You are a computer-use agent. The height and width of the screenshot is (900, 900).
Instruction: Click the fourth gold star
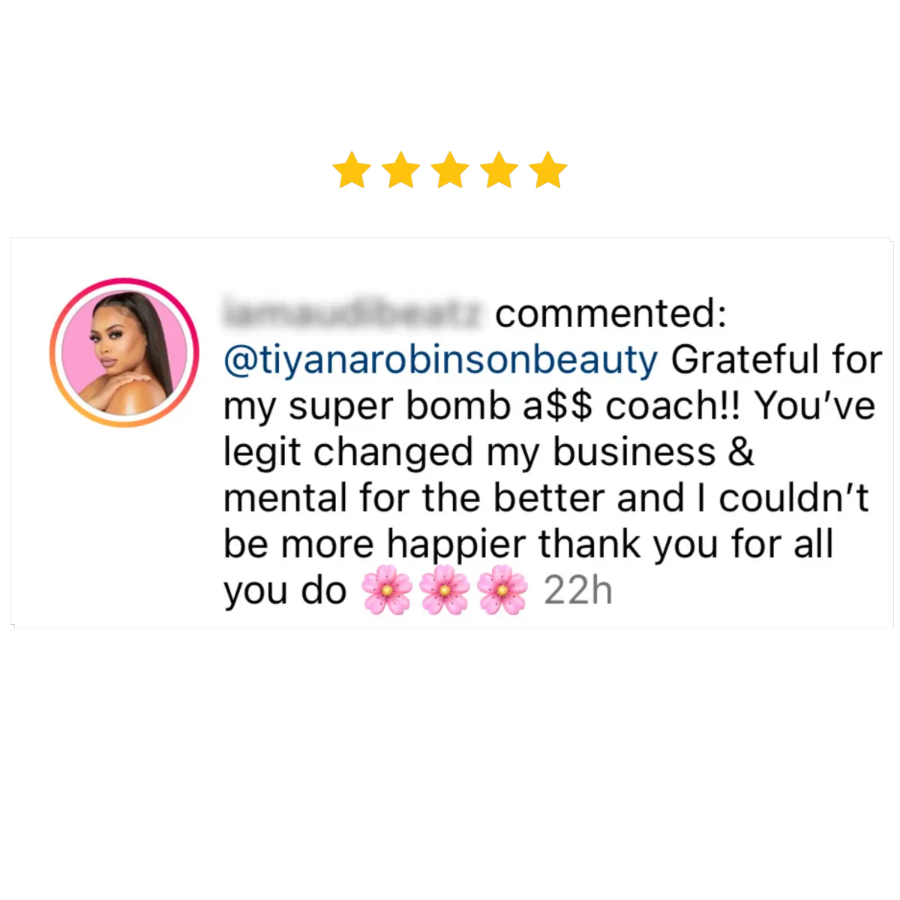(499, 170)
